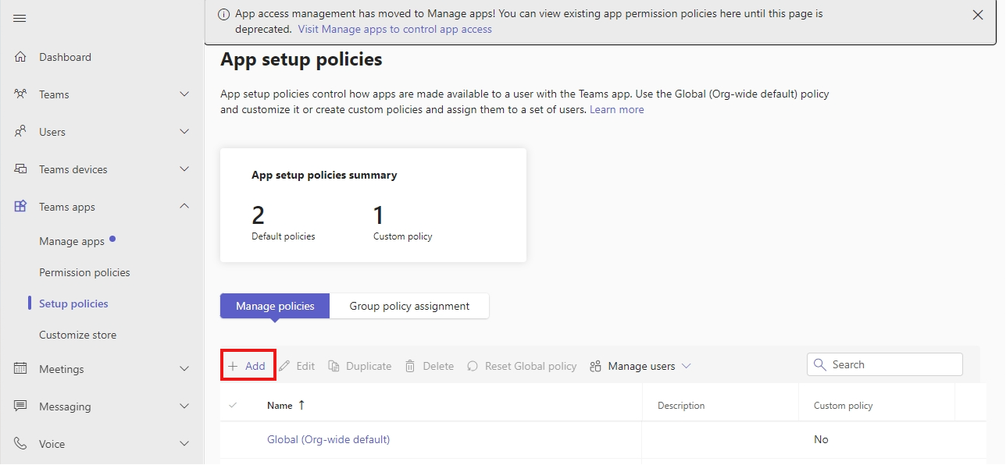Screen dimensions: 1006x465
Task: Open the Messaging chat icon
Action: (x=21, y=406)
